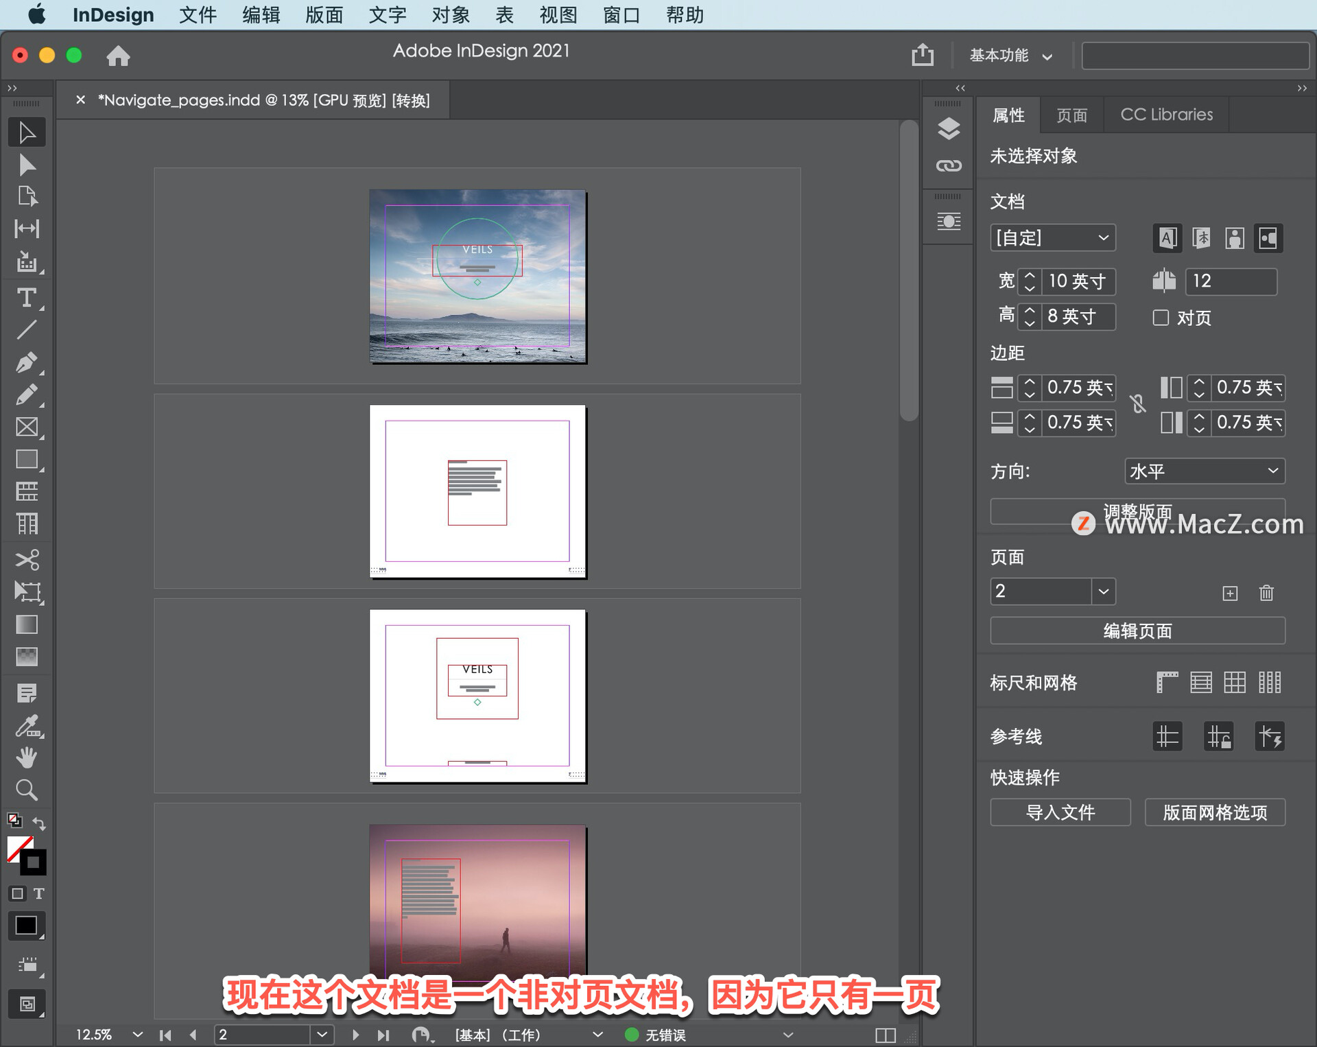Toggle the margin values link chain

tap(1139, 405)
